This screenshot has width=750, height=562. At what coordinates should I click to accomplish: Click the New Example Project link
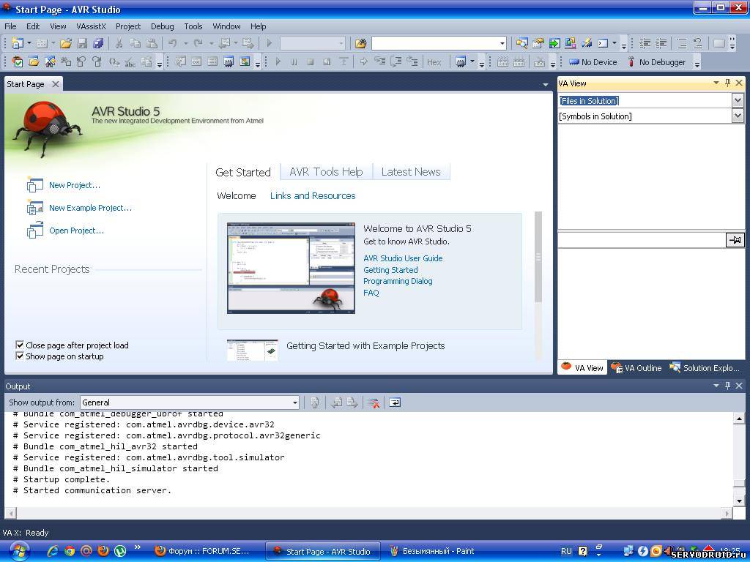pyautogui.click(x=90, y=208)
